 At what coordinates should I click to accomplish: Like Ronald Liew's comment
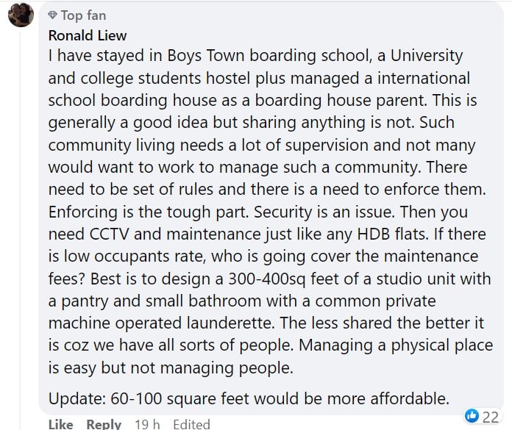coord(61,424)
